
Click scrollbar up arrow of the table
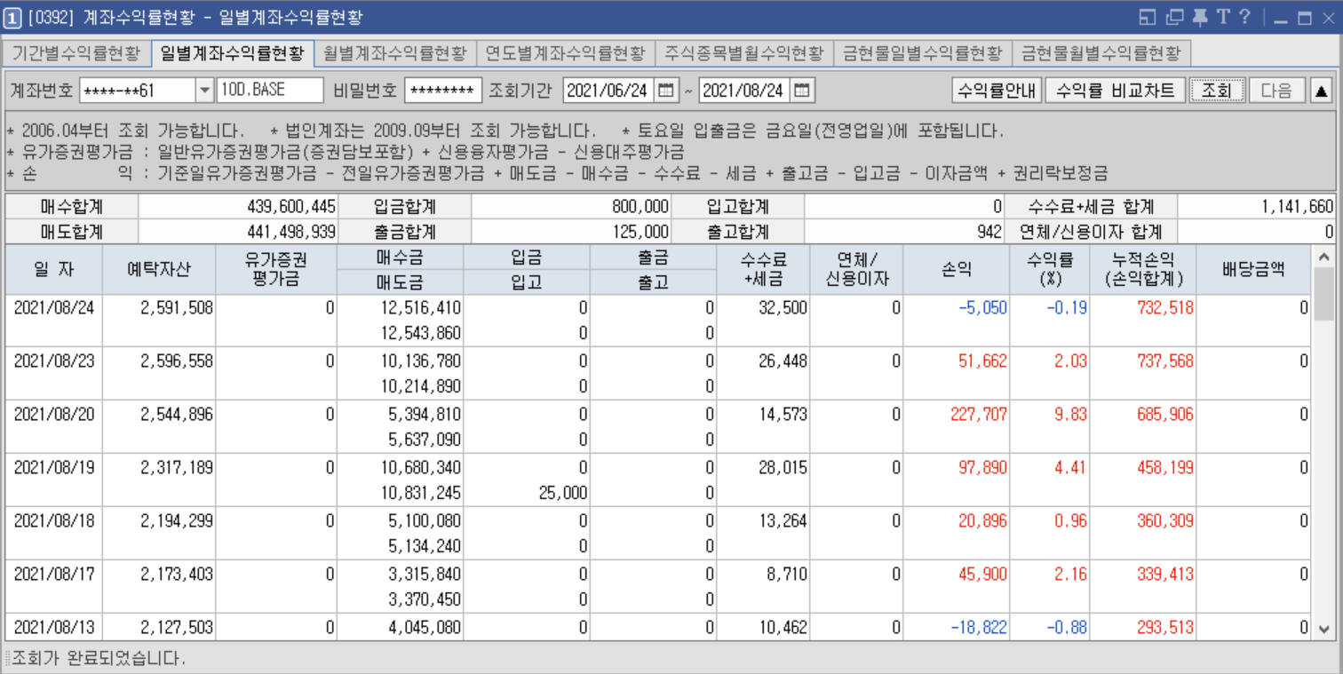pos(1323,257)
